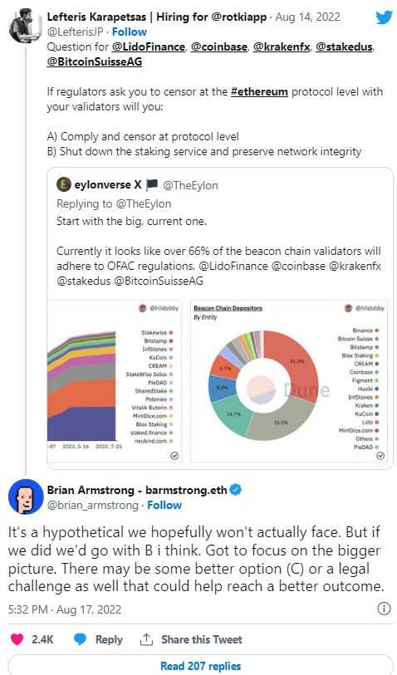Like the tweet with heart icon
397x675 pixels.
[17, 639]
